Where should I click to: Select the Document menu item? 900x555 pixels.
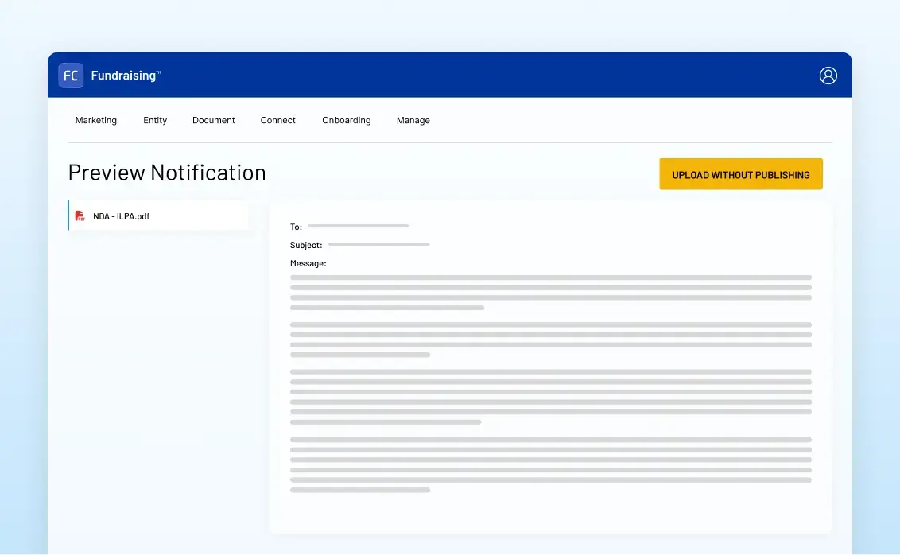click(x=214, y=121)
